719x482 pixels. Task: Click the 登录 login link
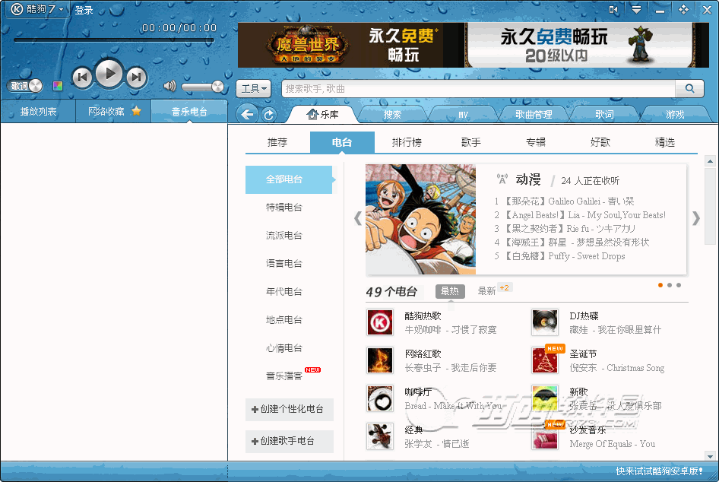click(x=84, y=10)
